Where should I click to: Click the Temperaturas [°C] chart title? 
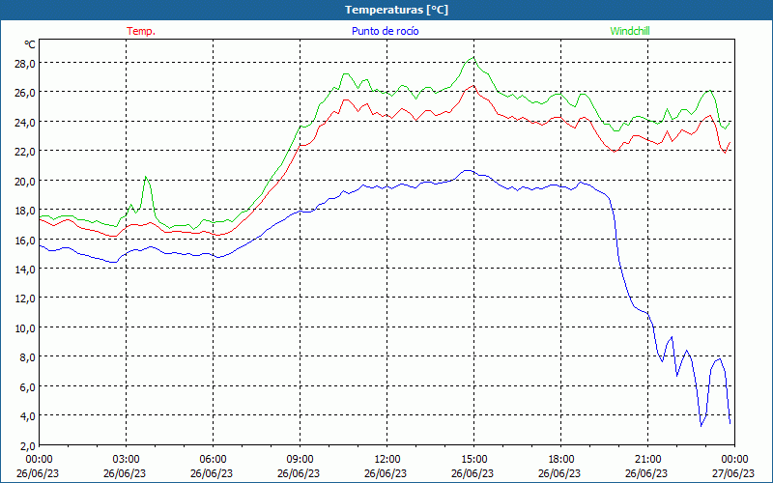tap(396, 10)
